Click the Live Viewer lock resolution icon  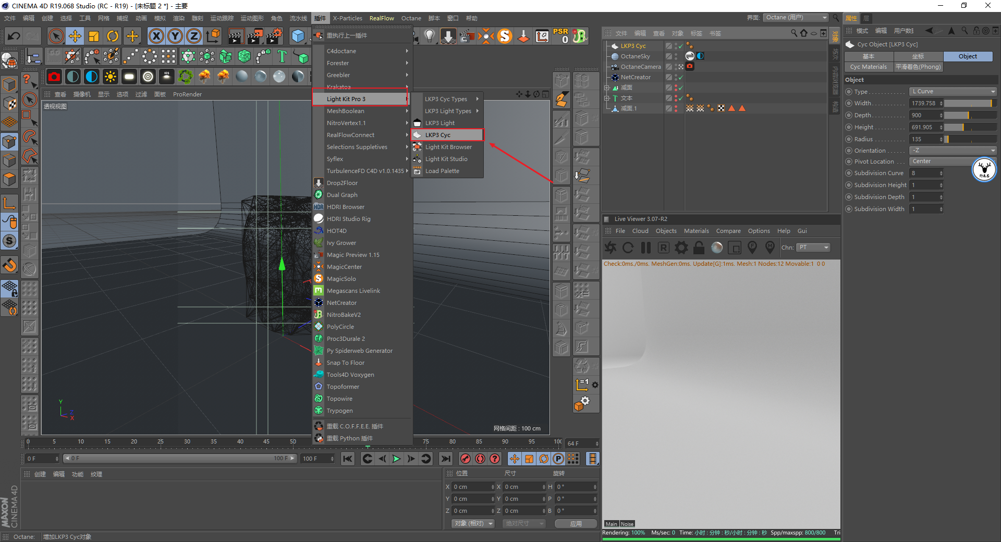point(699,248)
